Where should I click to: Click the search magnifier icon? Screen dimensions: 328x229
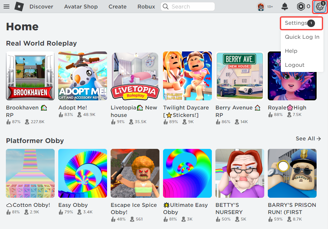(x=165, y=7)
